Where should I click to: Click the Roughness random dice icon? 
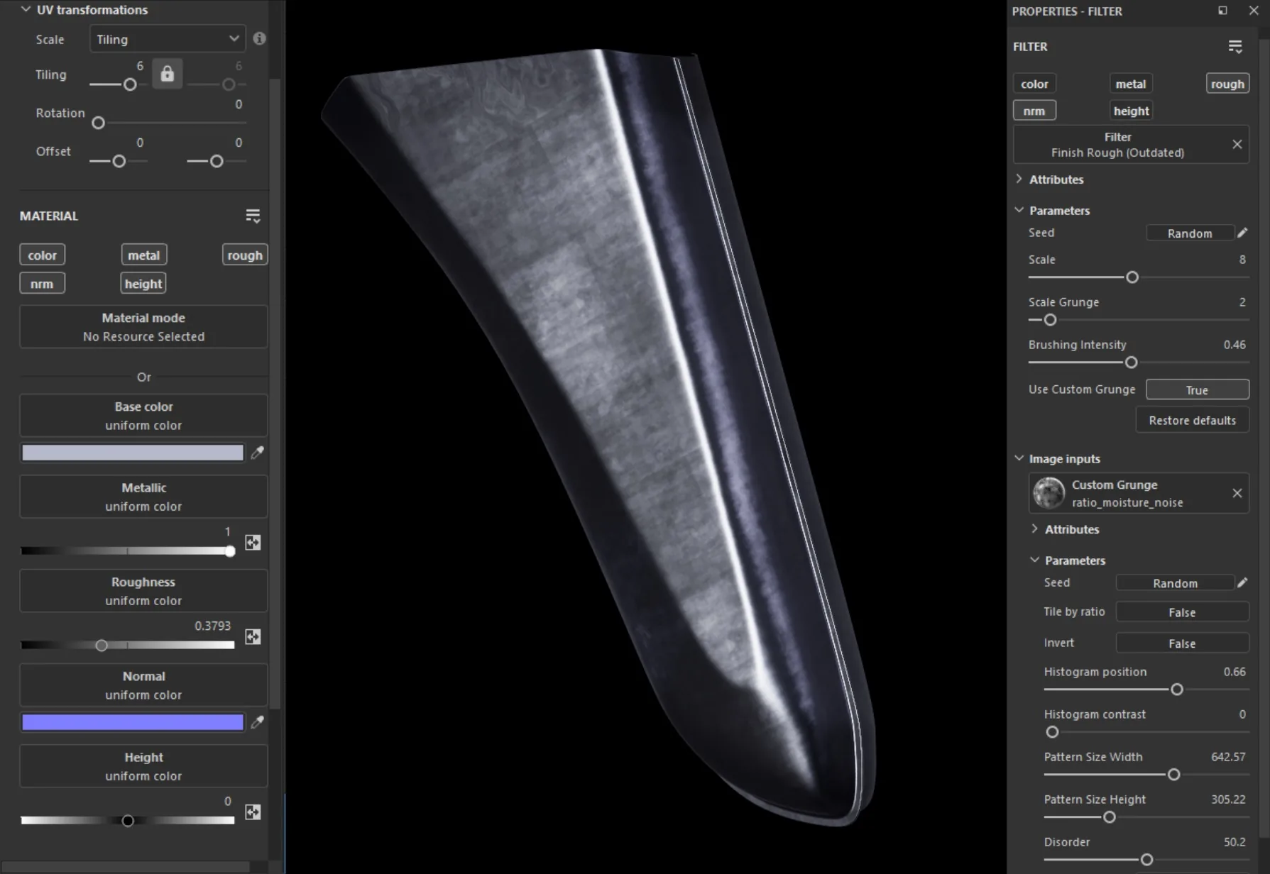click(253, 637)
